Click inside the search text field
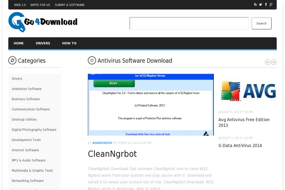This screenshot has height=190, width=285. pyautogui.click(x=189, y=23)
